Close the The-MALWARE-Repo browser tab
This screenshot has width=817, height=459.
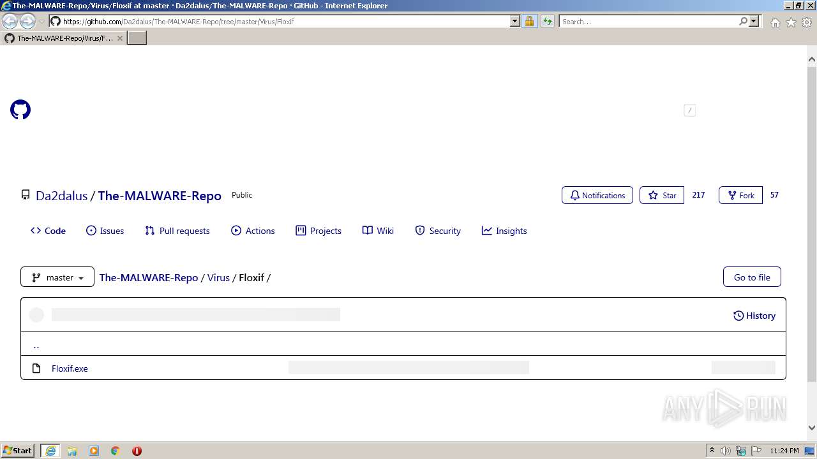(x=119, y=38)
